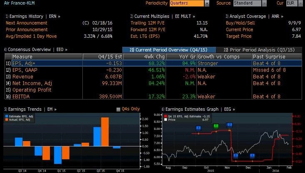Click the 7.84 target price value
This screenshot has width=305, height=173.
coord(296,36)
